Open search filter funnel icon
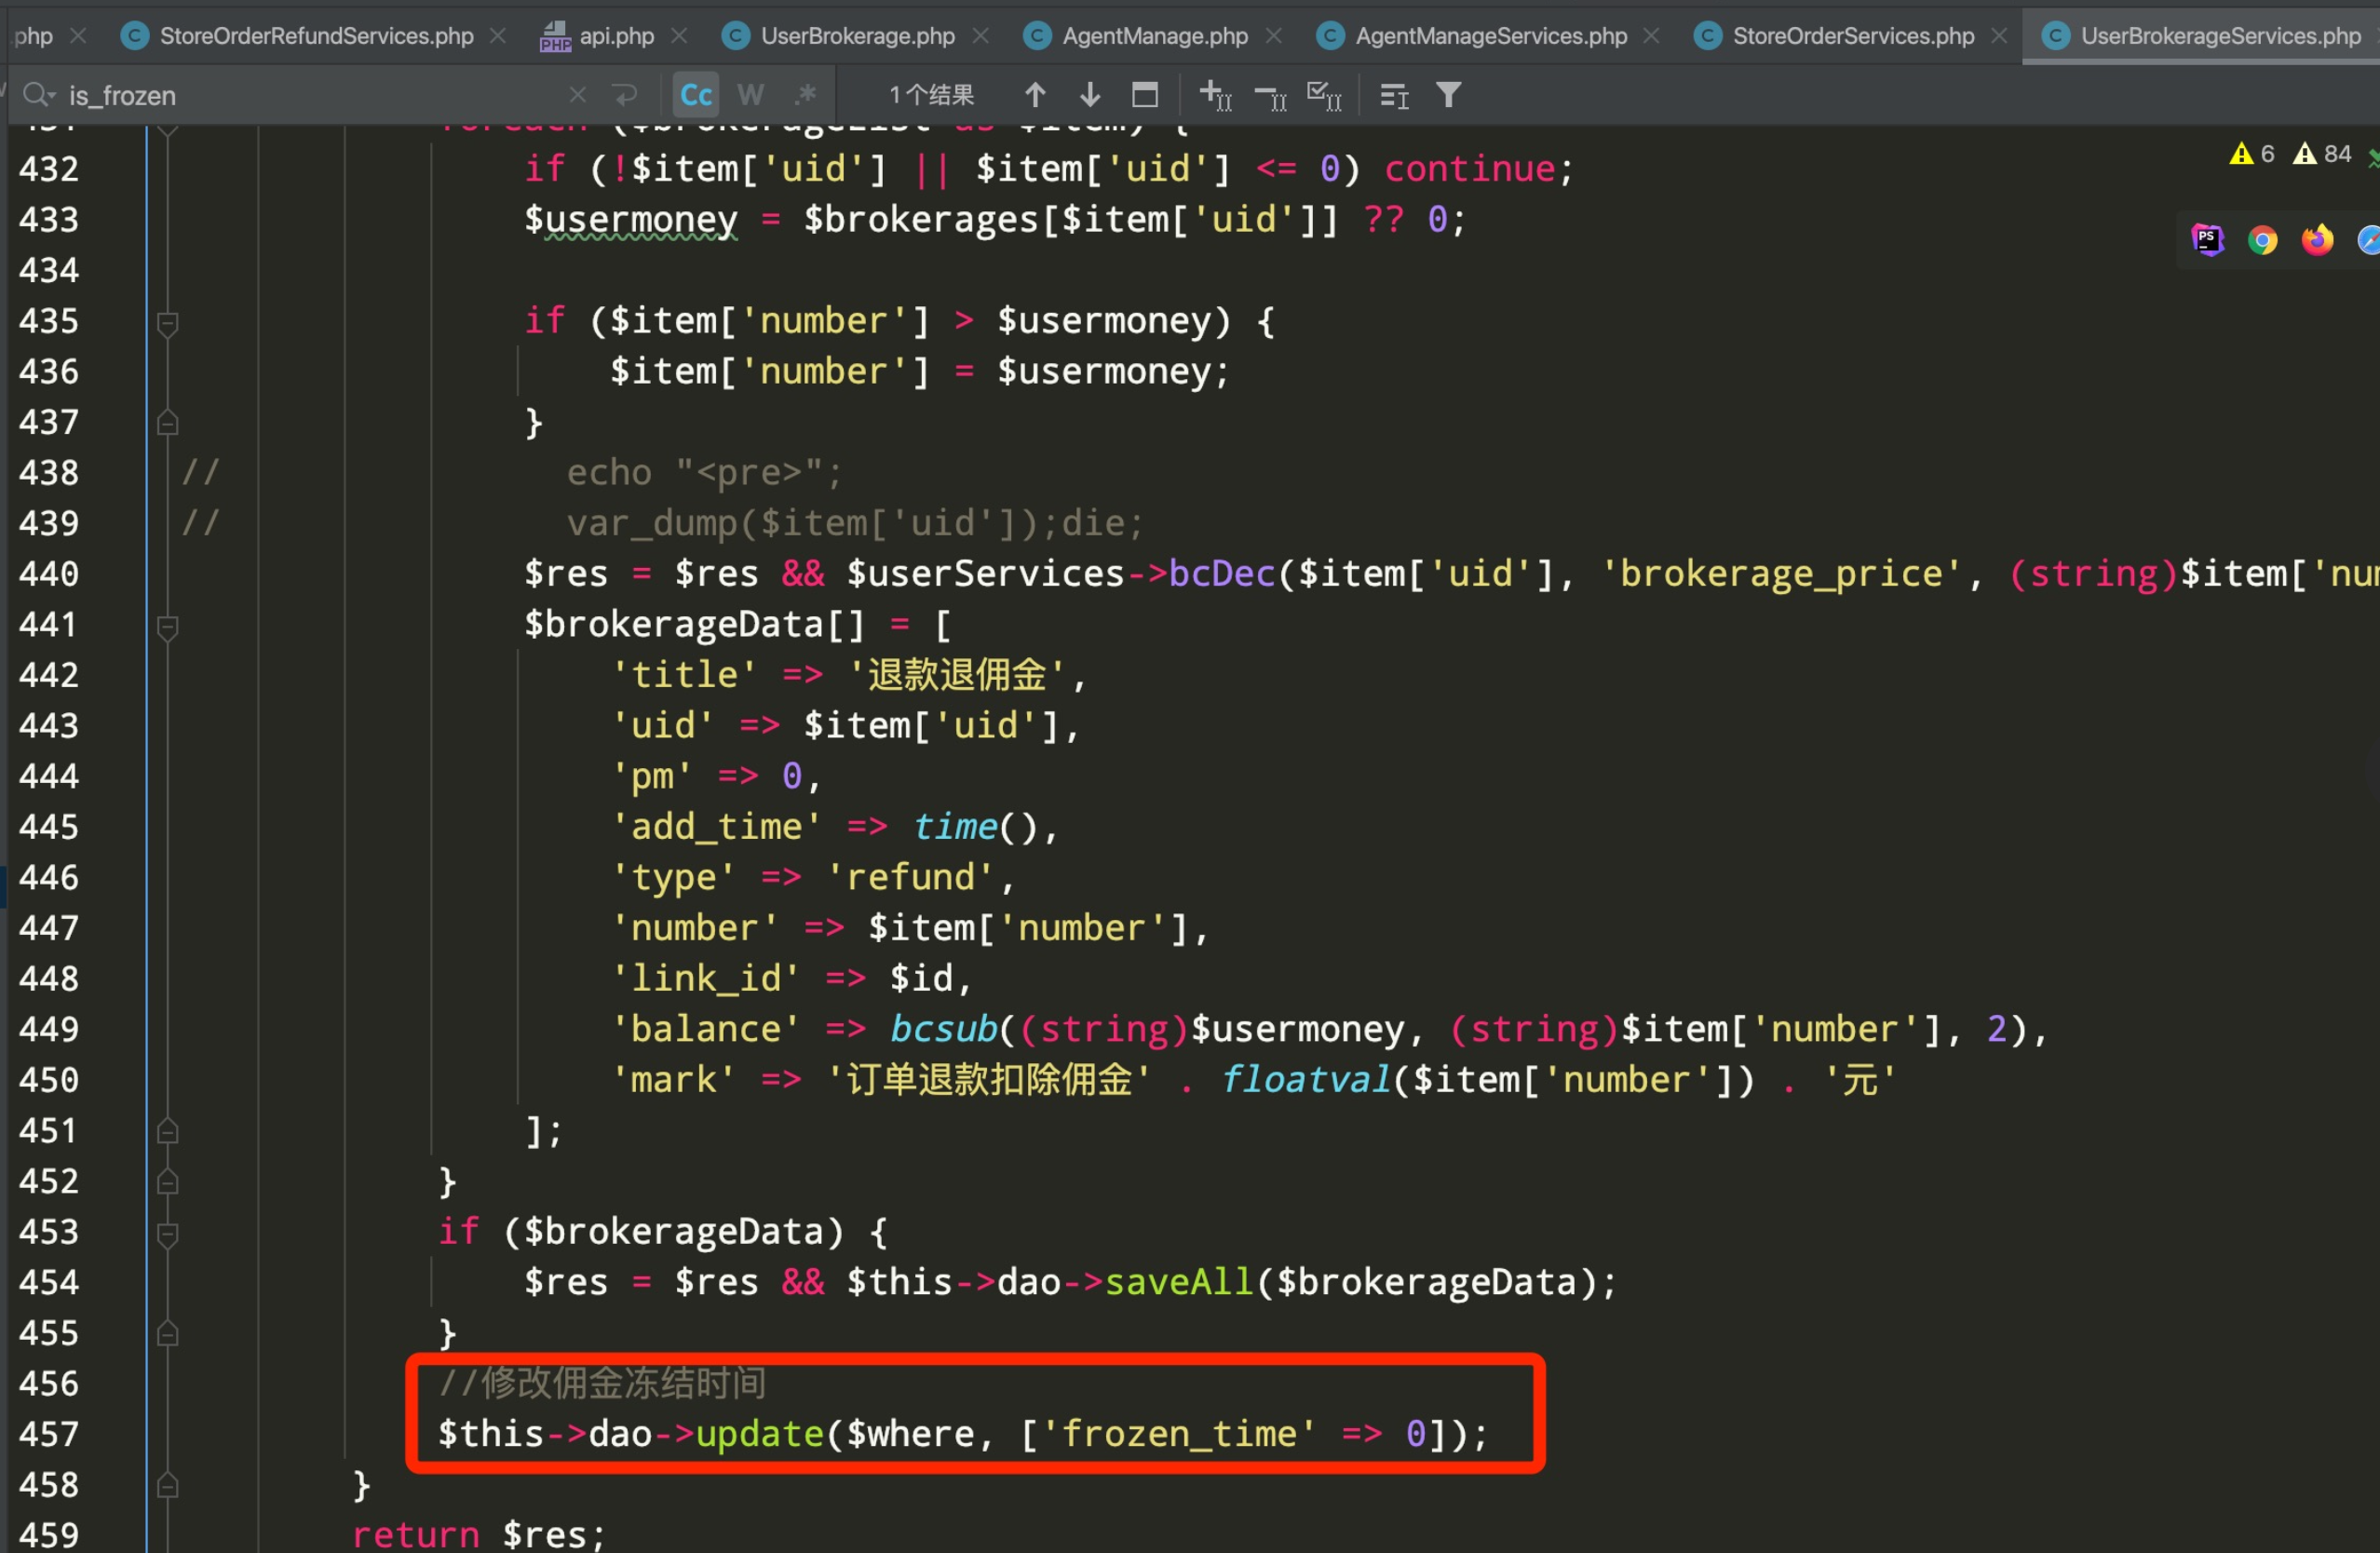Image resolution: width=2380 pixels, height=1553 pixels. click(x=1449, y=95)
